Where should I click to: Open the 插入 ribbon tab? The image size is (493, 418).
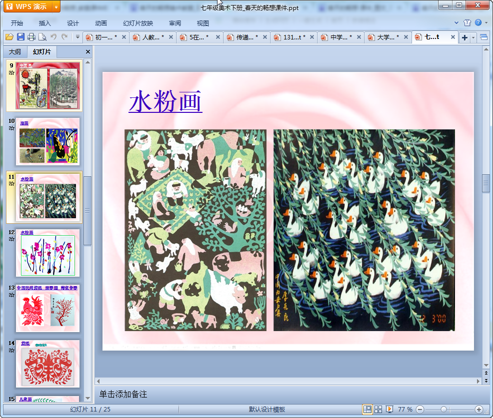point(44,23)
